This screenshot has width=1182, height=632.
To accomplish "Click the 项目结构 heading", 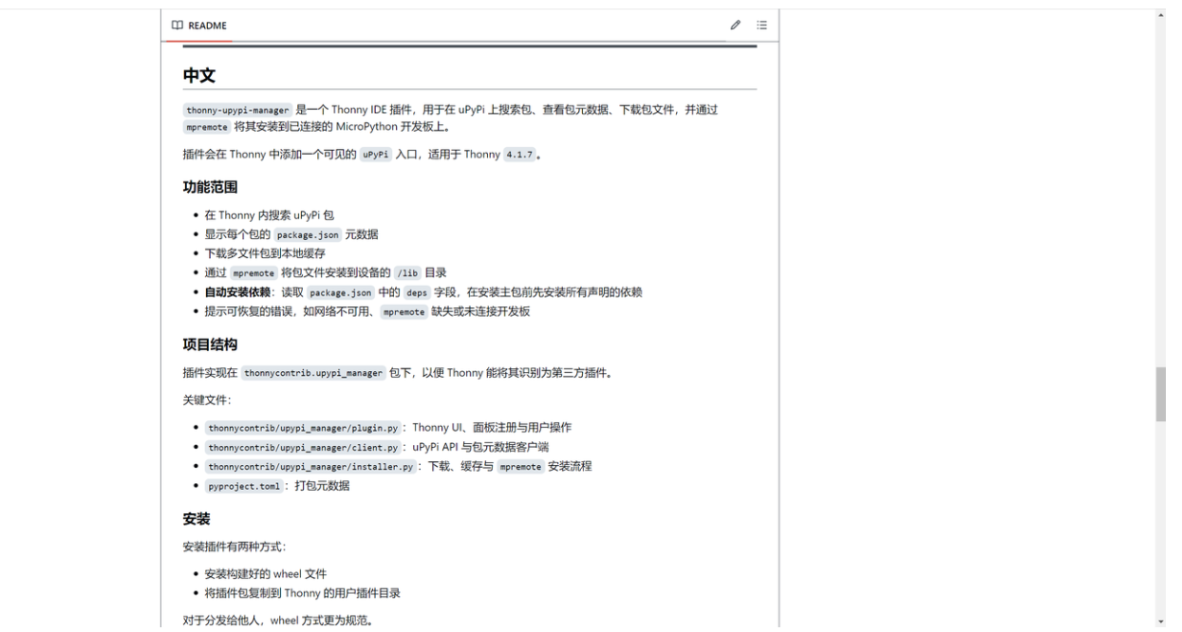I will pyautogui.click(x=210, y=344).
